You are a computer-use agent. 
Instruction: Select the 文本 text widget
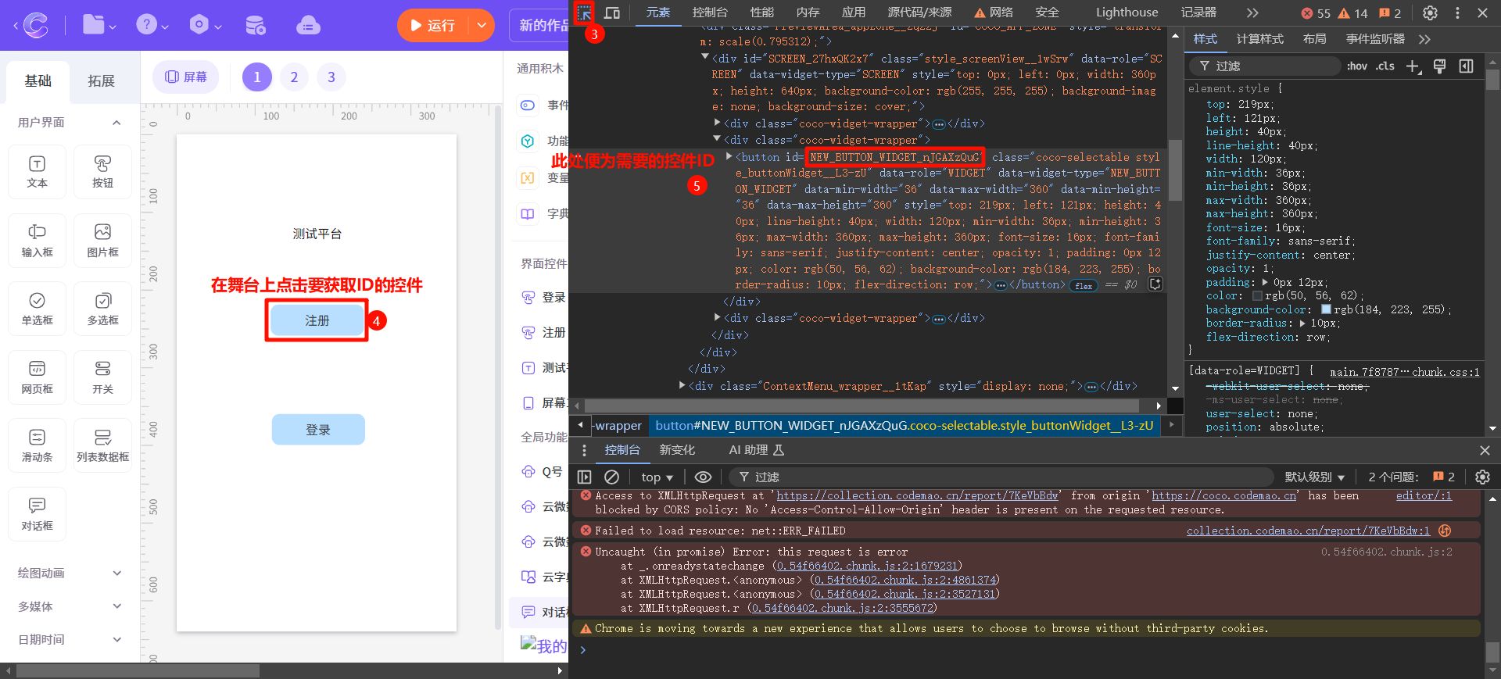coord(37,172)
